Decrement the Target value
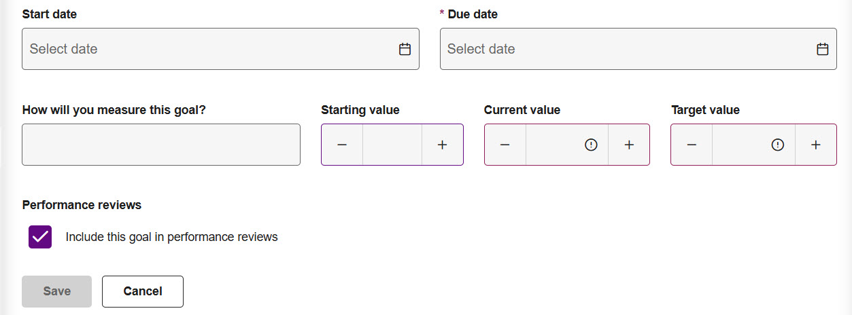The width and height of the screenshot is (852, 315). [692, 145]
